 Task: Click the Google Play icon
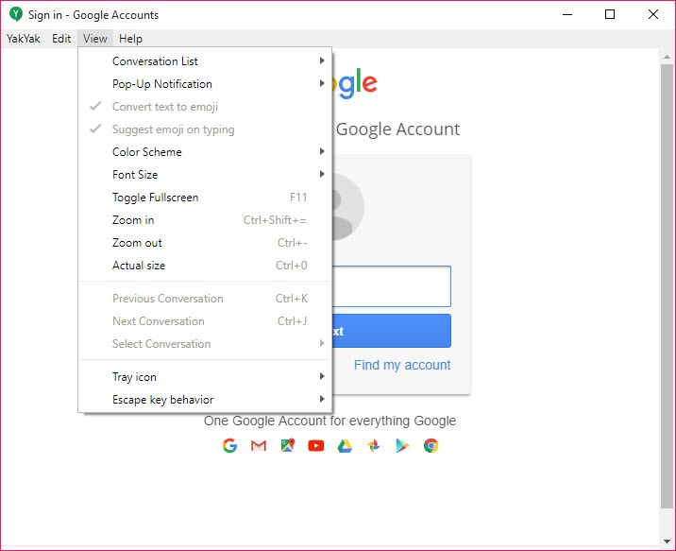coord(402,446)
